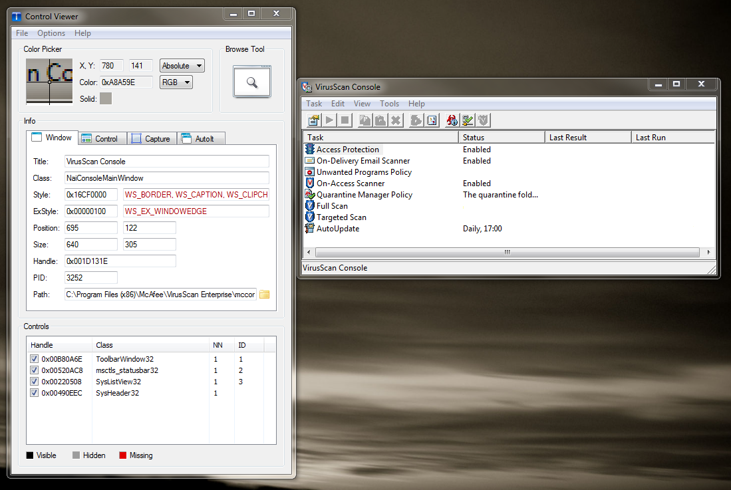Click the Title field showing VirusScan Console
The width and height of the screenshot is (731, 490).
pos(166,162)
